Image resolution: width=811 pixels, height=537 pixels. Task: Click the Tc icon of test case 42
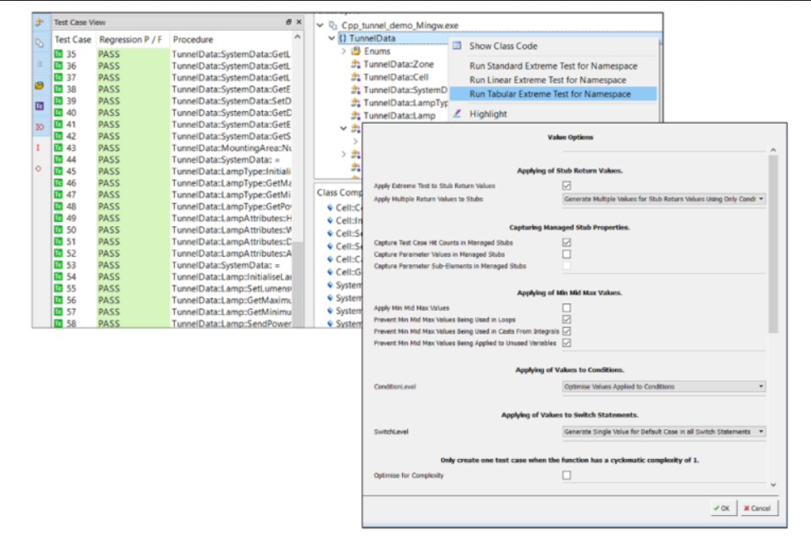(59, 136)
